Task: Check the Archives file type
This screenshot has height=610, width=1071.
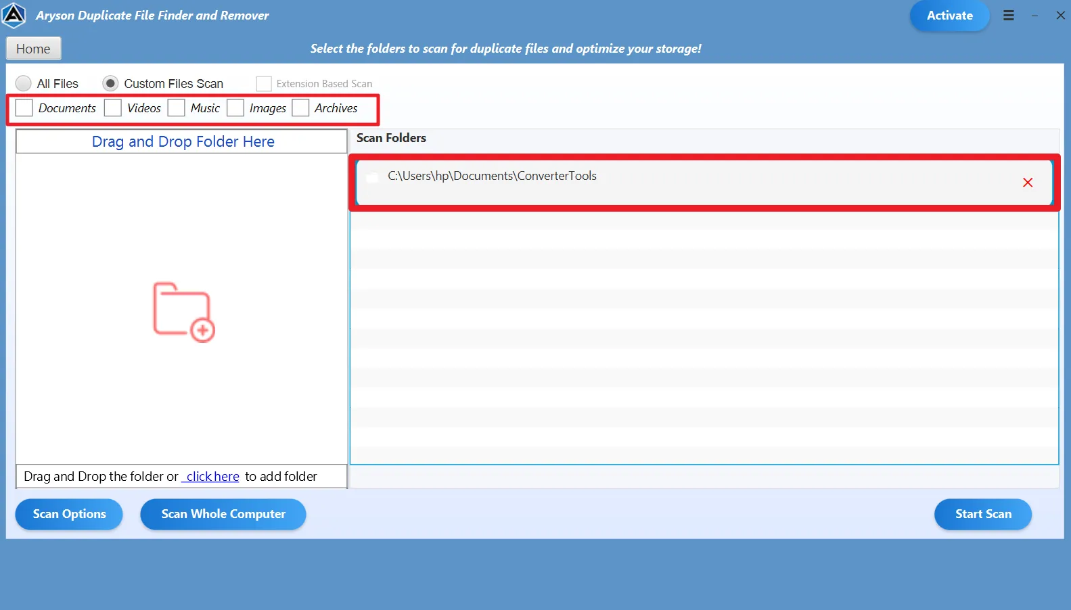Action: [300, 108]
